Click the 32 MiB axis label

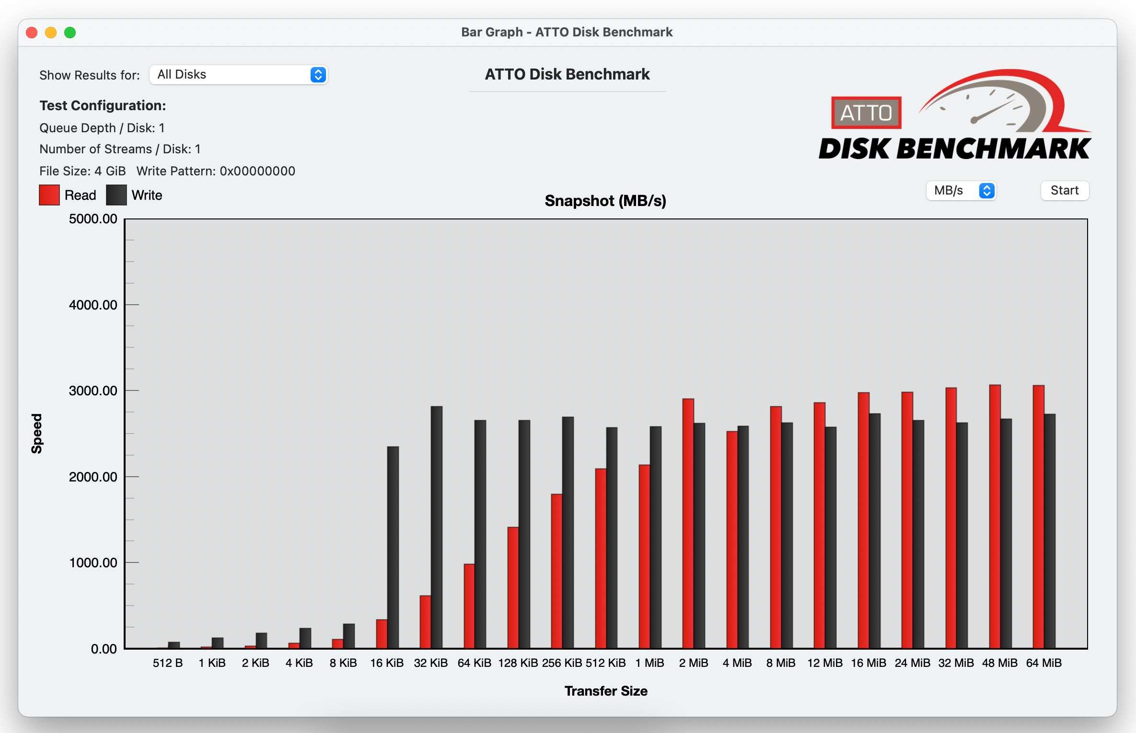pyautogui.click(x=956, y=663)
